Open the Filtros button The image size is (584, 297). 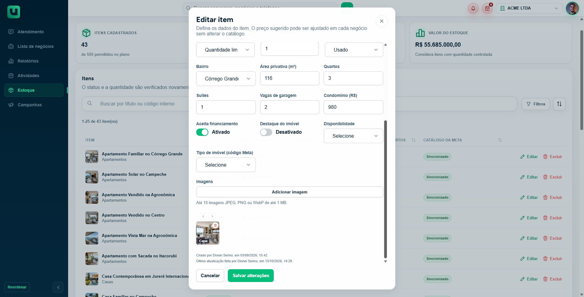tap(536, 104)
